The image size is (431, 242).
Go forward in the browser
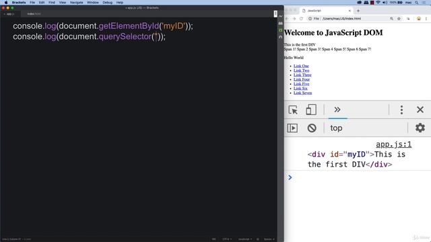[x=294, y=19]
